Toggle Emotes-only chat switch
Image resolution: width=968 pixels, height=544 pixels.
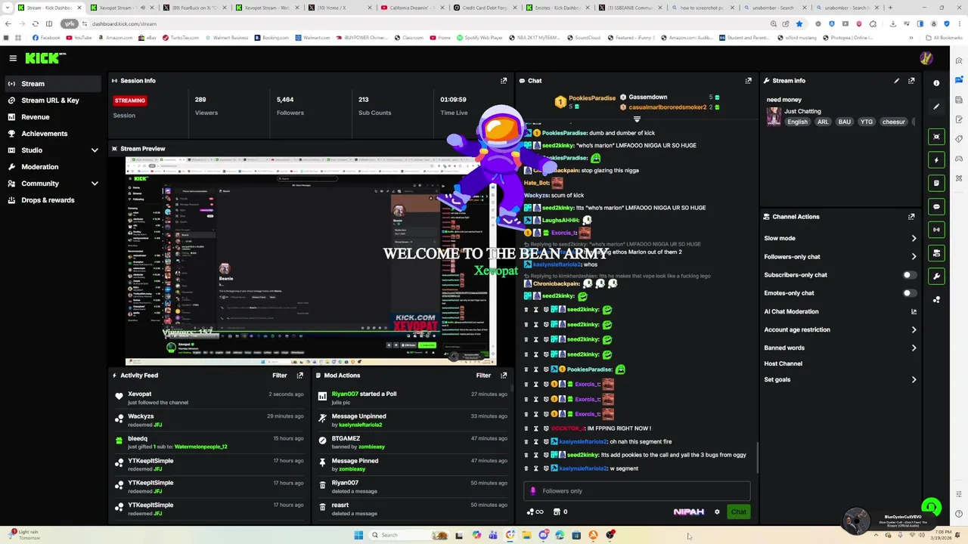click(x=910, y=293)
